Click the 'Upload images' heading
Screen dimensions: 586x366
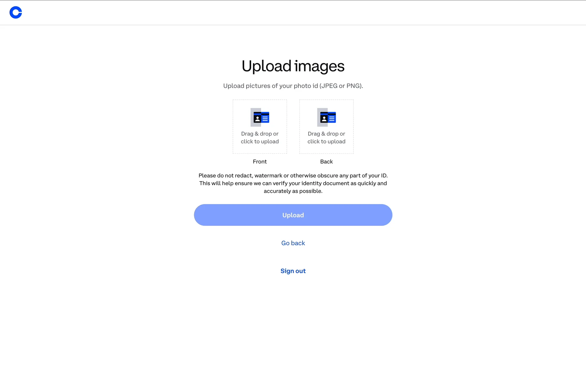pyautogui.click(x=293, y=66)
